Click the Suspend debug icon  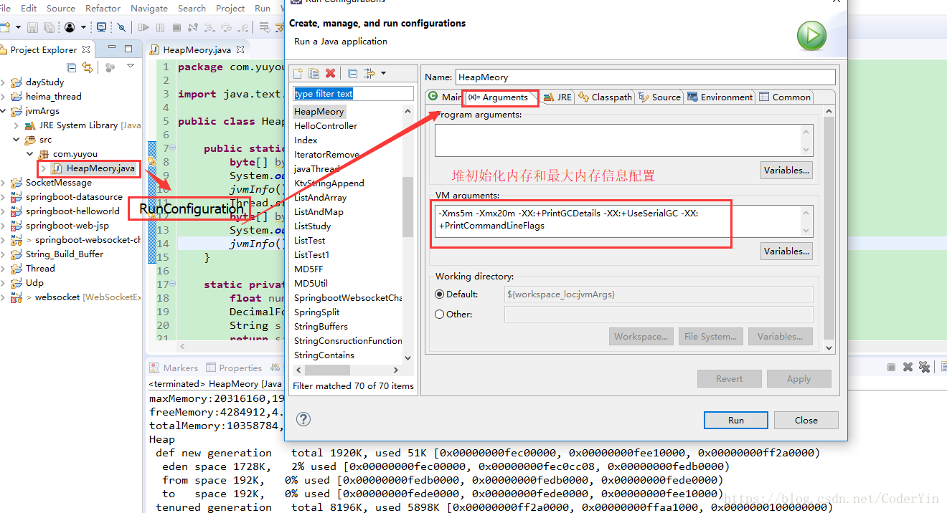coord(160,27)
